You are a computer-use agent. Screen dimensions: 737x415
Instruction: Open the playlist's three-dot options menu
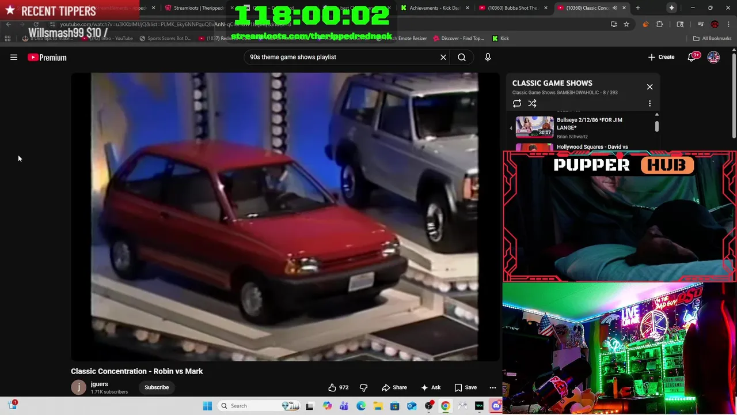(649, 104)
